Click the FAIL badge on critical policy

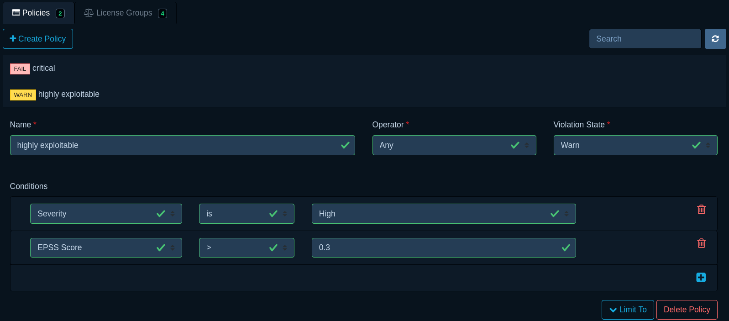20,68
